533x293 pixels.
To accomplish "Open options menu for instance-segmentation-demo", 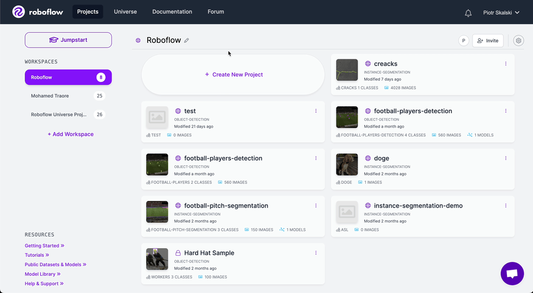I will coord(506,206).
